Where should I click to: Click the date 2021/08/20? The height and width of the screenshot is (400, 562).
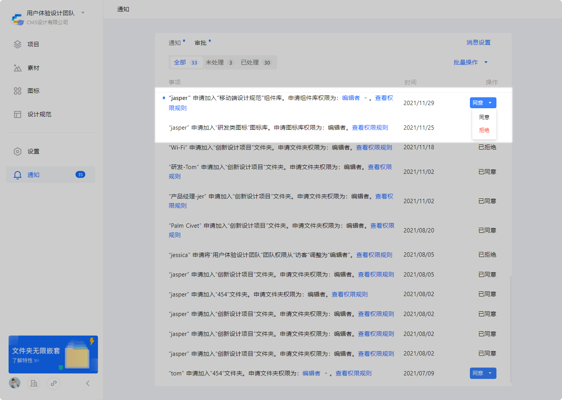[x=419, y=230]
